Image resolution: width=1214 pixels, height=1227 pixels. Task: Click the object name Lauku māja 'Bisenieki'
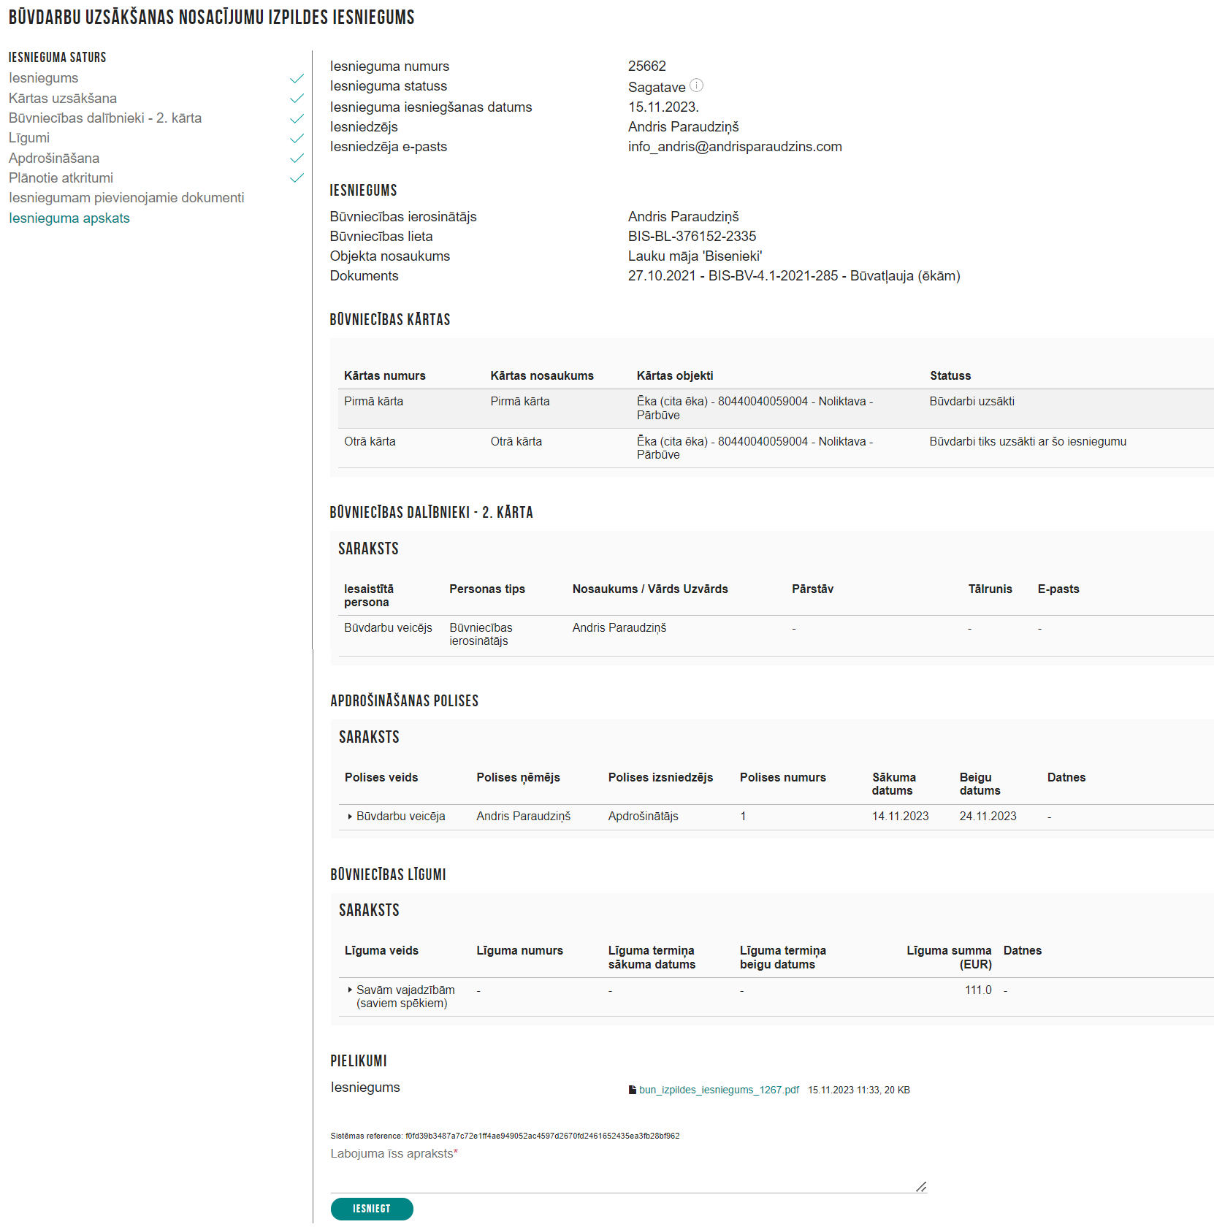[x=695, y=256]
